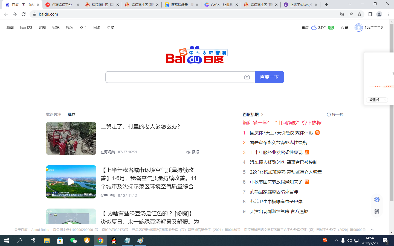Screen dimensions: 394x246
Task: Click the 百度一下 search button
Action: (x=270, y=77)
